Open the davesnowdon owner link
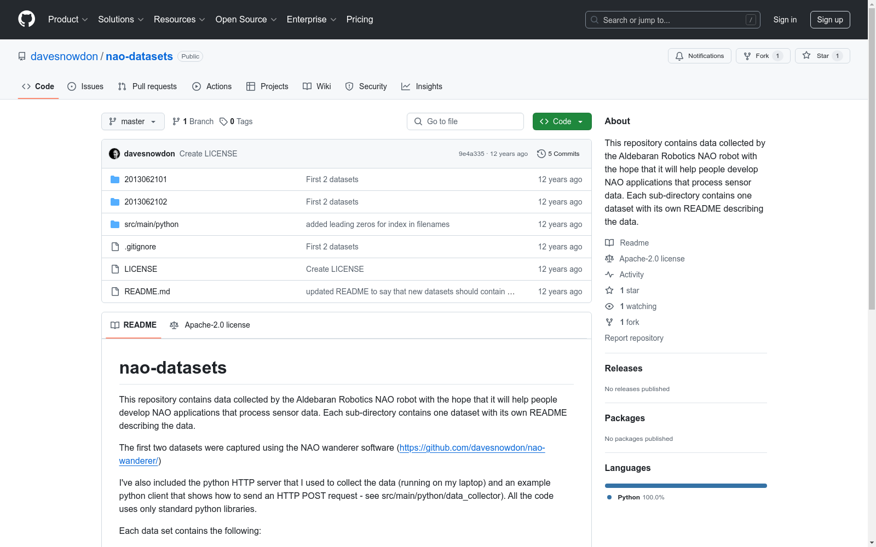 coord(64,56)
